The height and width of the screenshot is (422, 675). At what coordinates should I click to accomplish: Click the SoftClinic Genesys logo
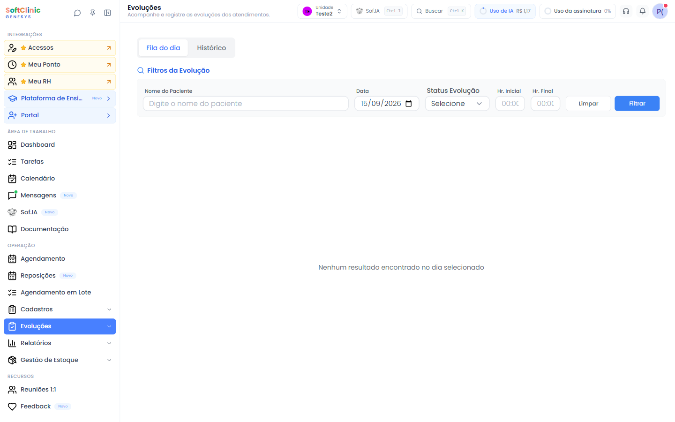(x=23, y=13)
